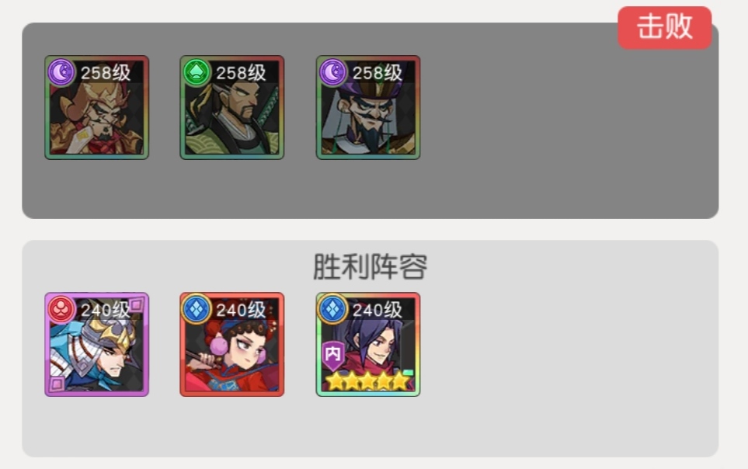
Task: Click the blue diamond icon on red-dress hero
Action: click(197, 309)
